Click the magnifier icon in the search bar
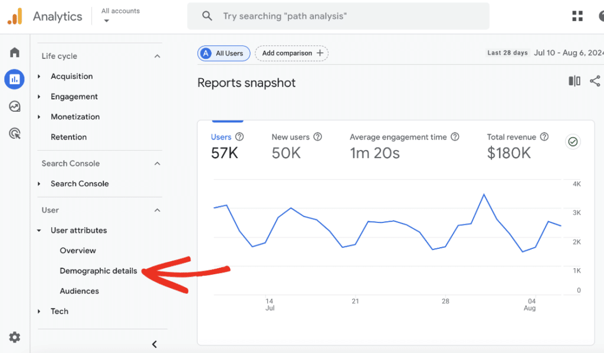The image size is (604, 353). [206, 16]
